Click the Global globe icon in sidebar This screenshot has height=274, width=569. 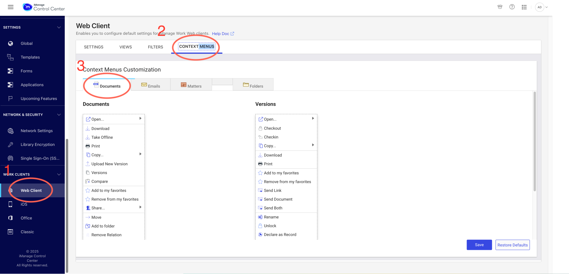(11, 43)
